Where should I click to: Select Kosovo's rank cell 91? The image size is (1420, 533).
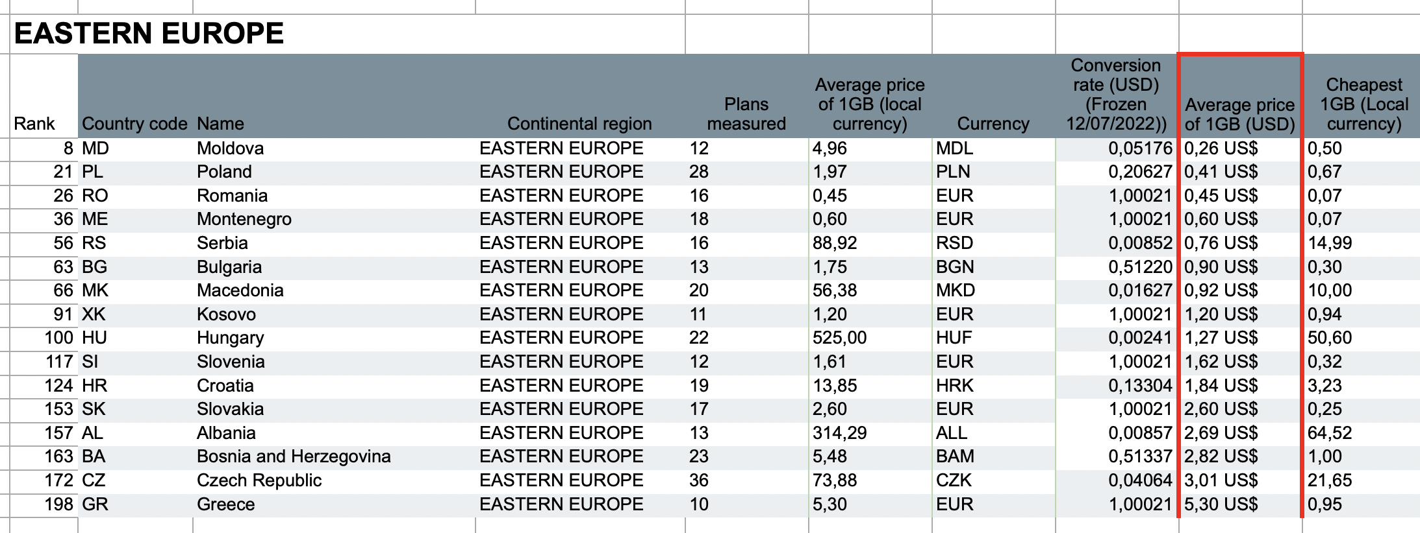coord(44,314)
